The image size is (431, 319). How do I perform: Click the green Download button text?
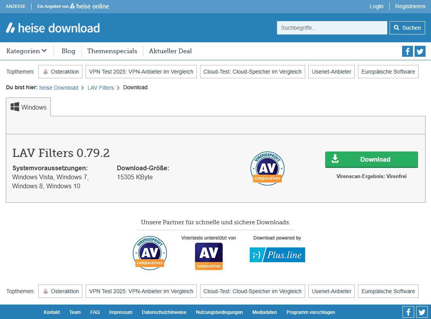point(375,159)
